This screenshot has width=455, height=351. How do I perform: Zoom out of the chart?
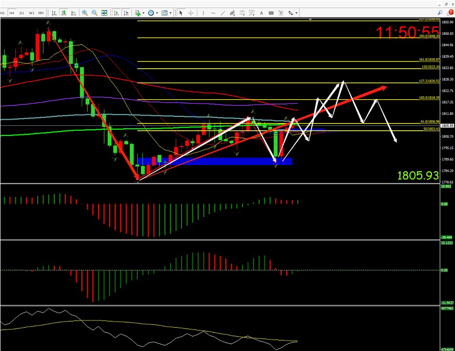point(94,13)
